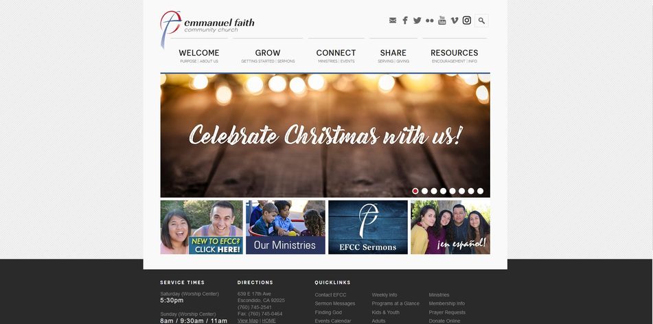The image size is (653, 324).
Task: Click the Sermon Messages quicklink
Action: [335, 303]
